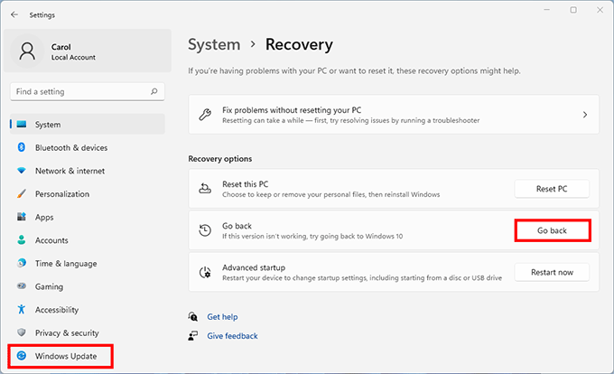Viewport: 614px width, 374px height.
Task: Open Time & language settings
Action: tap(88, 263)
